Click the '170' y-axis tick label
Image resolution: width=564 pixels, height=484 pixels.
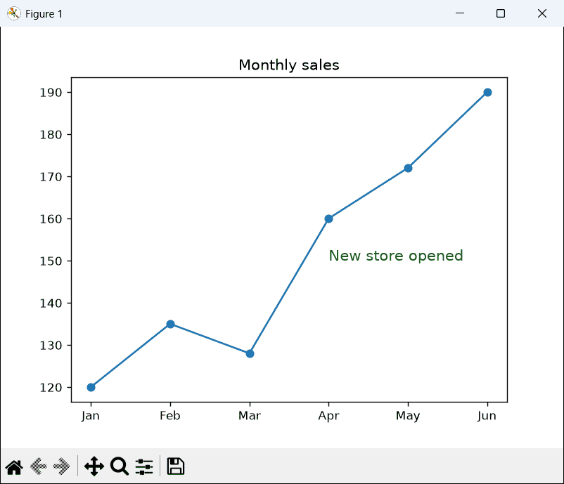point(51,177)
